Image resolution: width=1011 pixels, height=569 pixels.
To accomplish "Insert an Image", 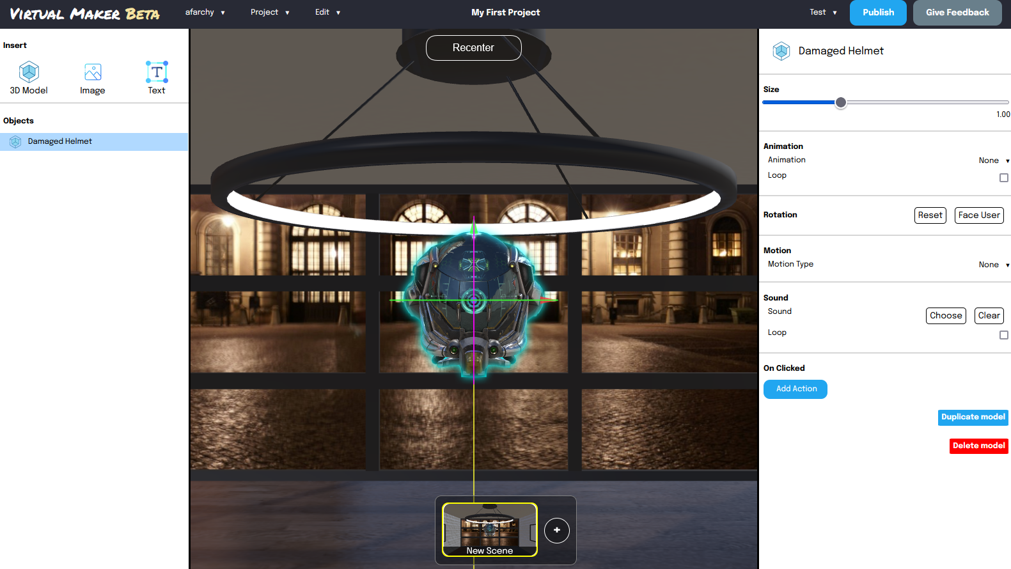I will tap(93, 78).
